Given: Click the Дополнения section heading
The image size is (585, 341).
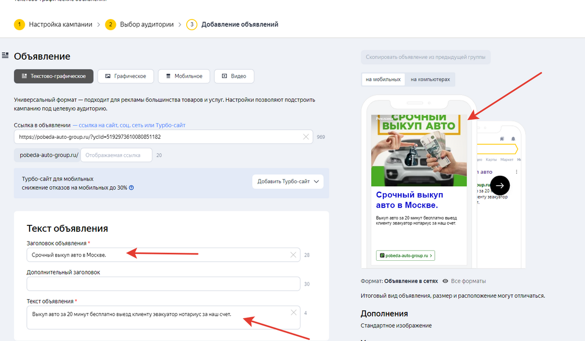Looking at the screenshot, I should tap(385, 314).
